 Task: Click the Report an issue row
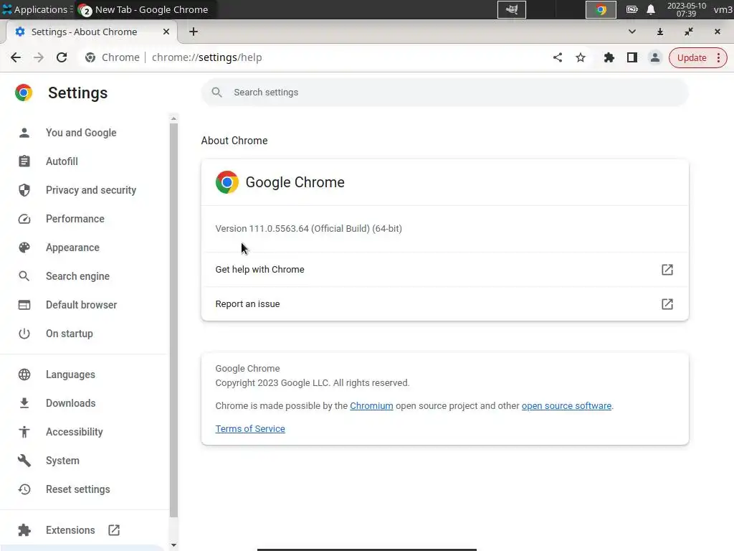444,303
